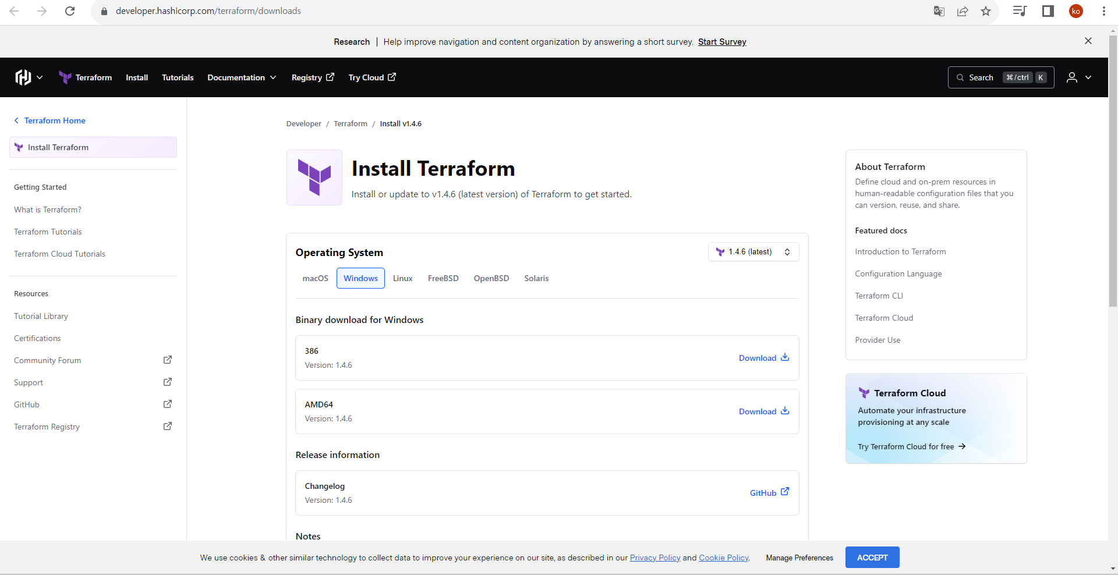
Task: Switch to the OpenBSD tab
Action: 491,278
